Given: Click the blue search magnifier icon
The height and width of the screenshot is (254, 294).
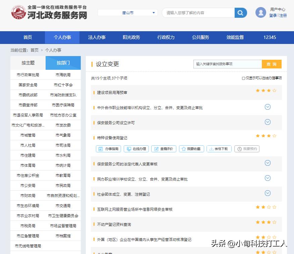Looking at the screenshot, I should point(240,12).
